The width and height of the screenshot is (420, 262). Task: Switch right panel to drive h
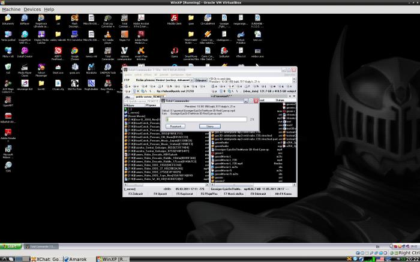point(256,86)
